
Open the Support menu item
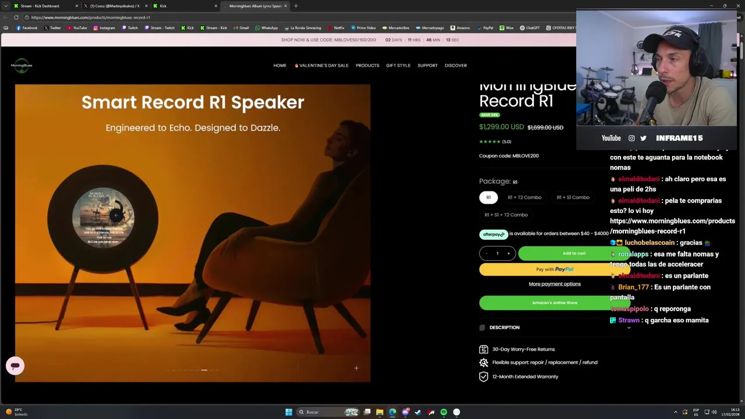427,65
